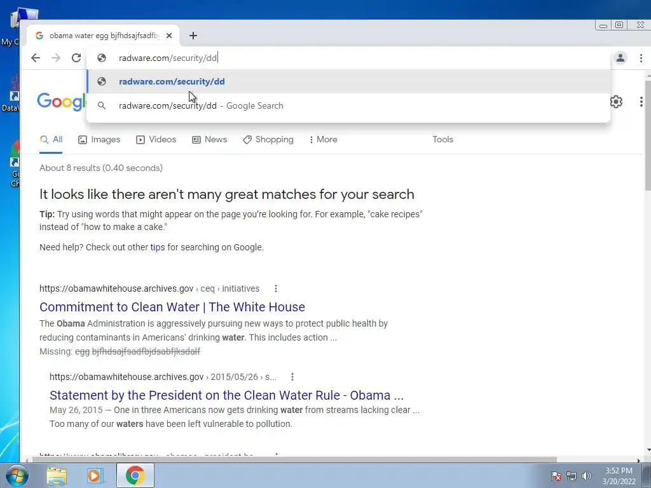
Task: Click the Google logo
Action: [x=62, y=102]
